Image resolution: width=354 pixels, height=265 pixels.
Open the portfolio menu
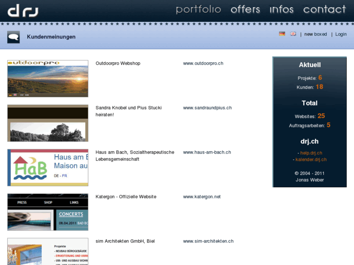(199, 9)
